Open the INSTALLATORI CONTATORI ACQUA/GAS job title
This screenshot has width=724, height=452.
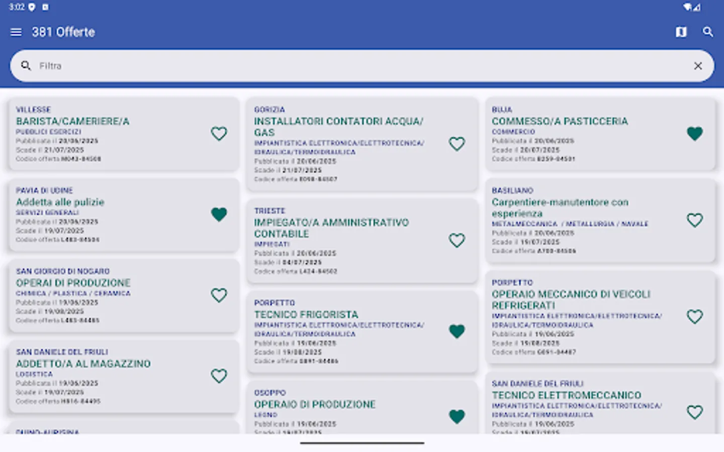coord(338,127)
